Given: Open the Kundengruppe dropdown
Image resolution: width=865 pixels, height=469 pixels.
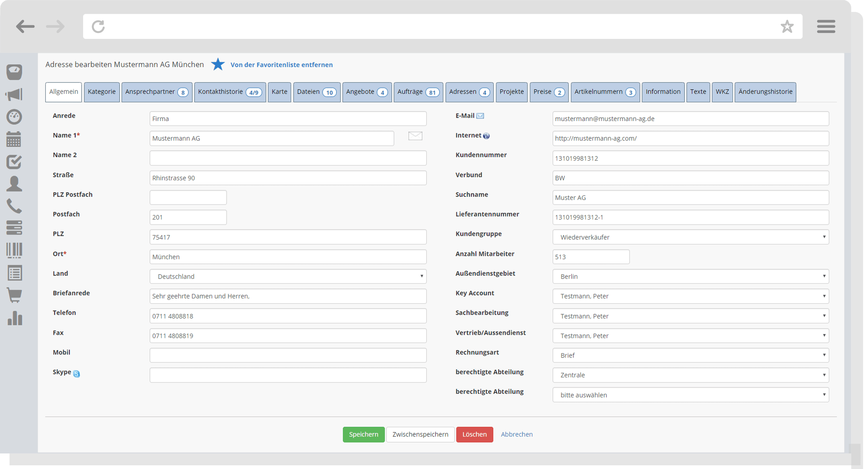Looking at the screenshot, I should [x=690, y=237].
